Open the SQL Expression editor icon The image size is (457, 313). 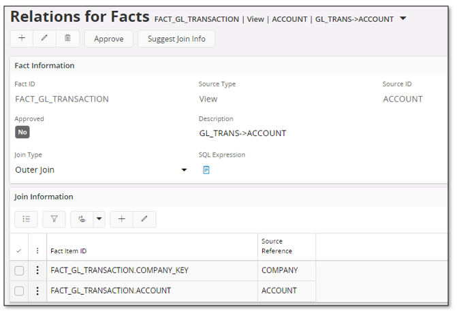tap(206, 170)
